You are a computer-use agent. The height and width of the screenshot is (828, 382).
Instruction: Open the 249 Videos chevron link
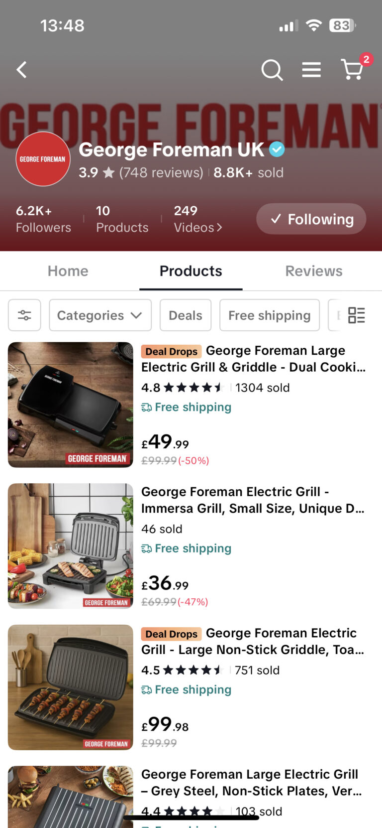[x=197, y=219]
